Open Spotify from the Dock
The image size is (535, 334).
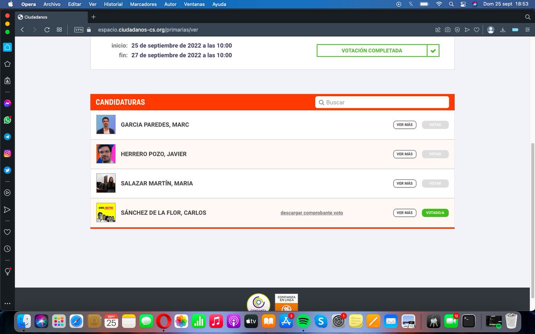[x=304, y=321]
